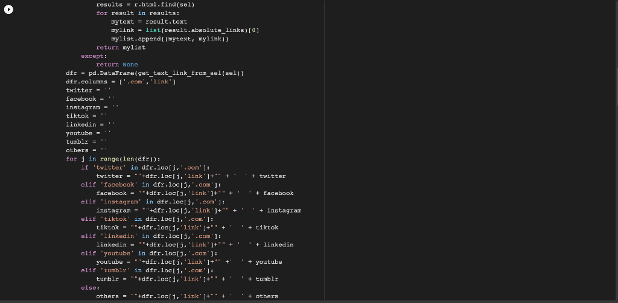Click the "elif 'tiktok' in" line

[x=147, y=218]
